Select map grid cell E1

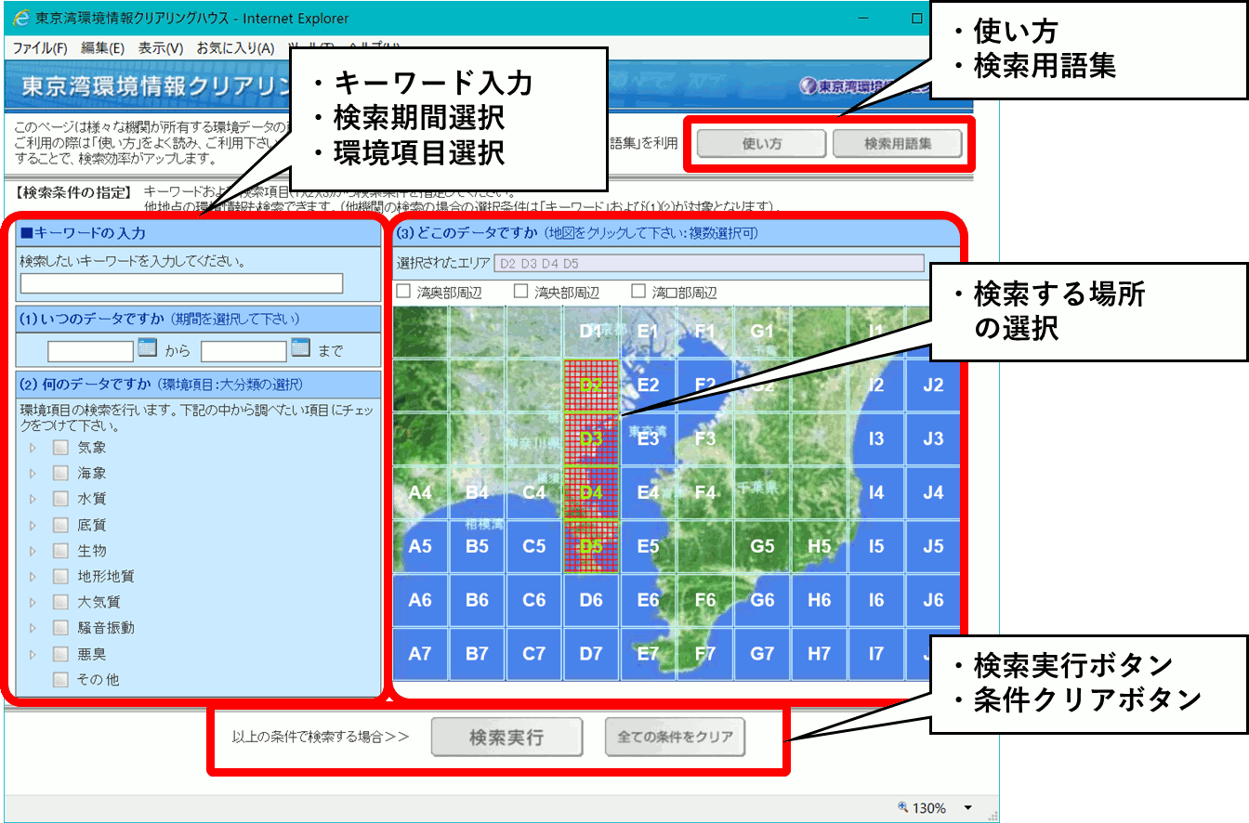[x=648, y=332]
